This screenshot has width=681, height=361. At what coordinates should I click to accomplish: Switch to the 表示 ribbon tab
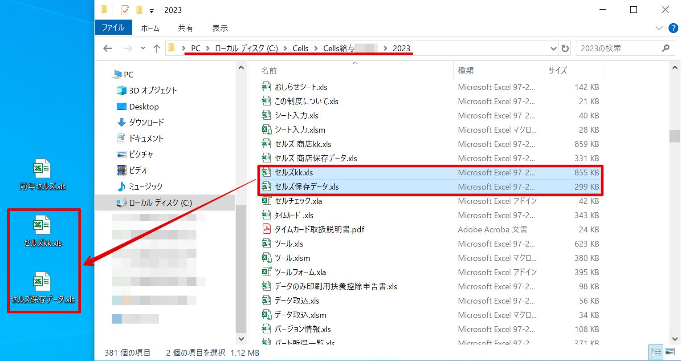tap(220, 28)
